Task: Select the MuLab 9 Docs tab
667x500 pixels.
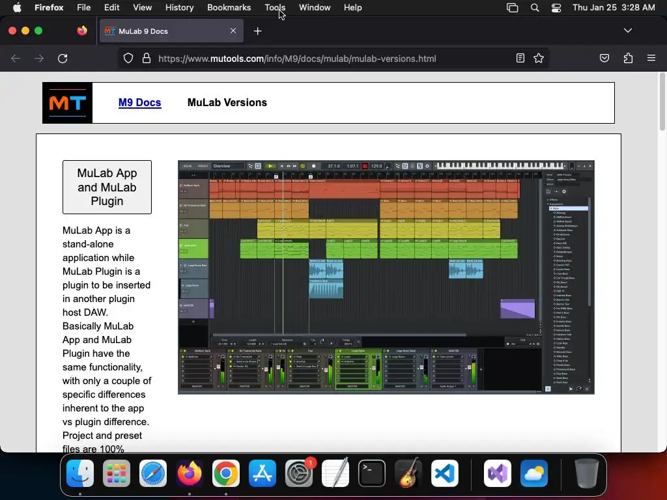Action: [171, 31]
